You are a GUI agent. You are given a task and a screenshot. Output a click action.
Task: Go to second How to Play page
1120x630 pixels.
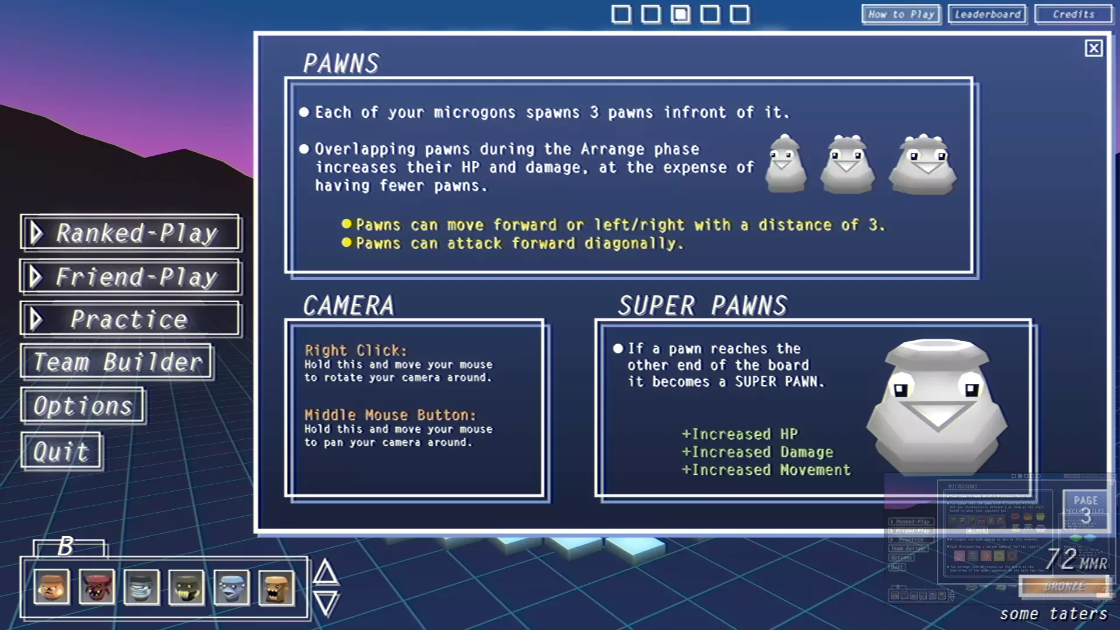pyautogui.click(x=651, y=14)
